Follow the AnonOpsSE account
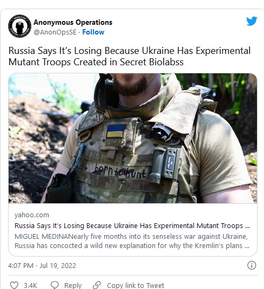This screenshot has height=289, width=264. click(x=93, y=32)
